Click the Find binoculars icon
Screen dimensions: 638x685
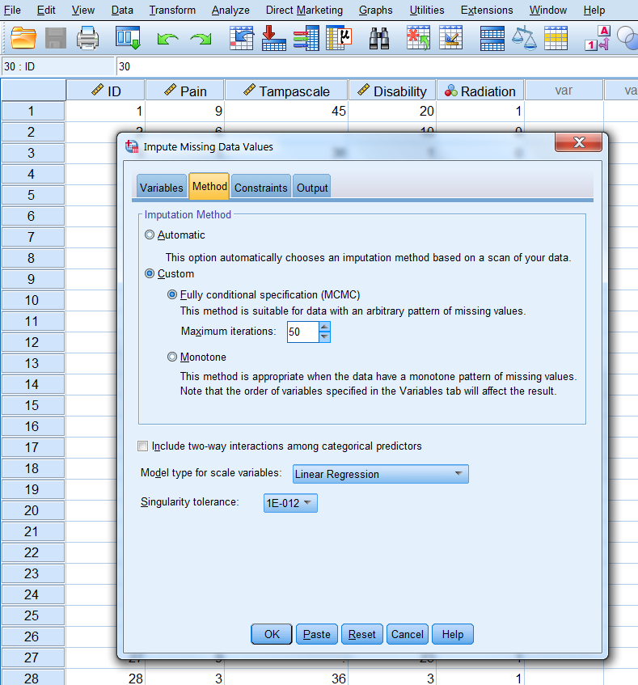click(379, 38)
